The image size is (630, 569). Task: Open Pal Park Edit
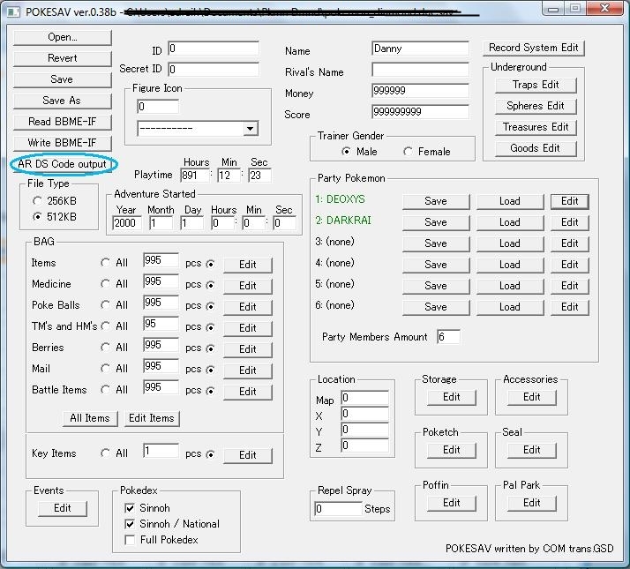(531, 503)
